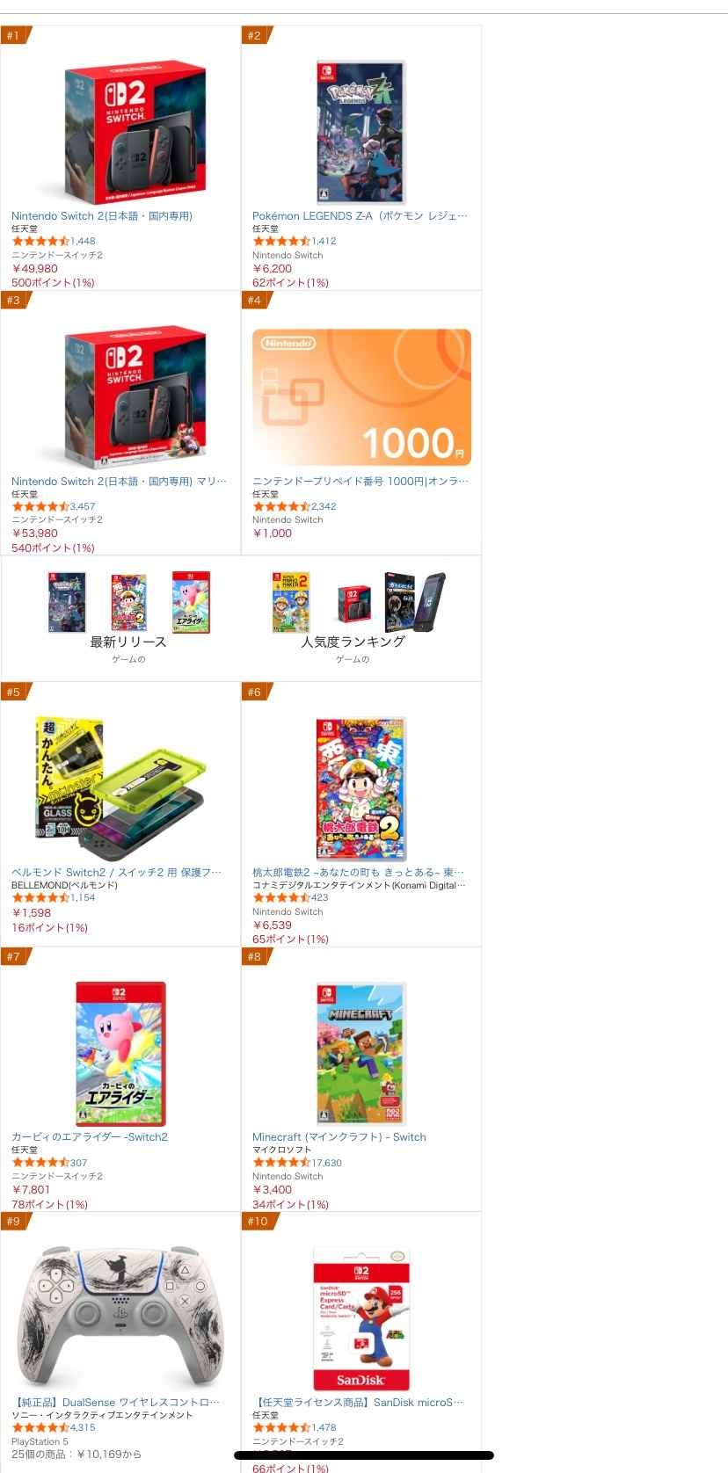View the Minecraft Switch cover image
Image resolution: width=728 pixels, height=1473 pixels.
pos(361,1054)
